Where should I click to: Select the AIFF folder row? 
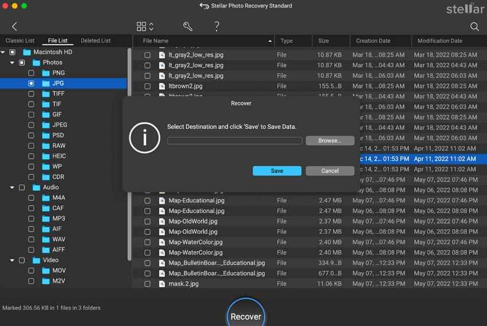[64, 250]
